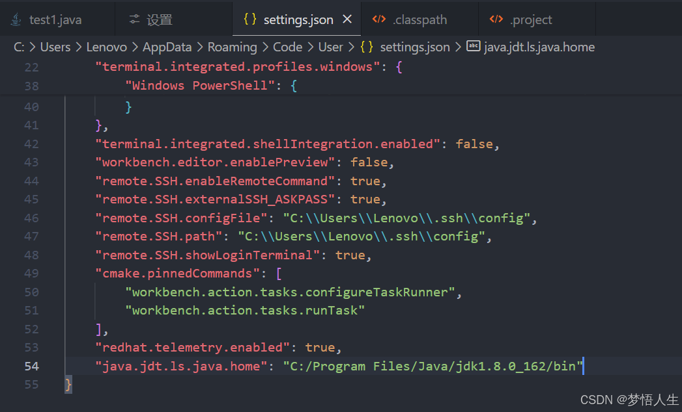Click the chevron after Code in breadcrumb
This screenshot has width=682, height=412.
tap(311, 47)
